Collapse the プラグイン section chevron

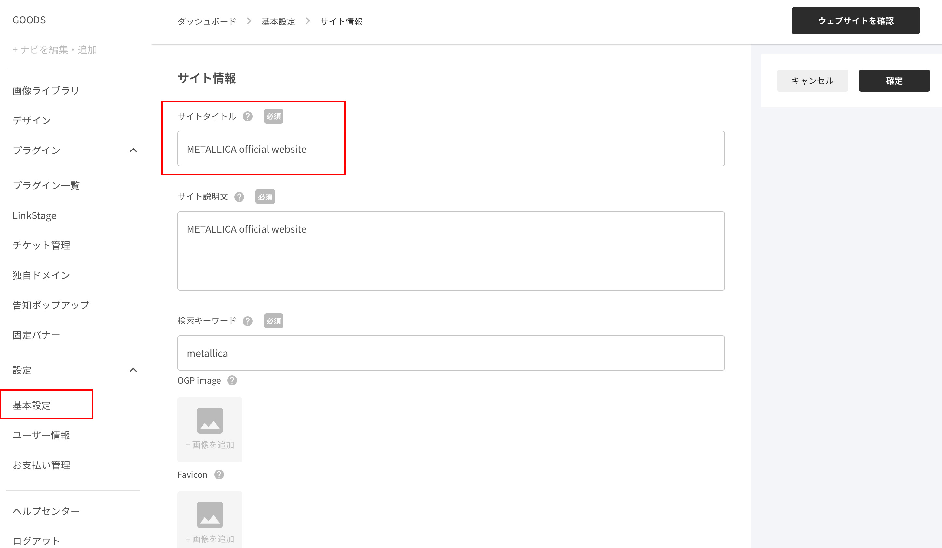[133, 150]
